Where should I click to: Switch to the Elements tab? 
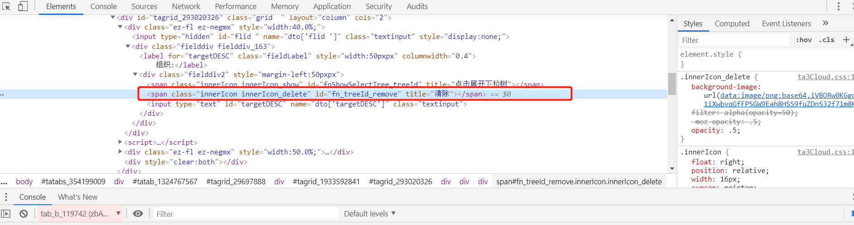coord(61,6)
